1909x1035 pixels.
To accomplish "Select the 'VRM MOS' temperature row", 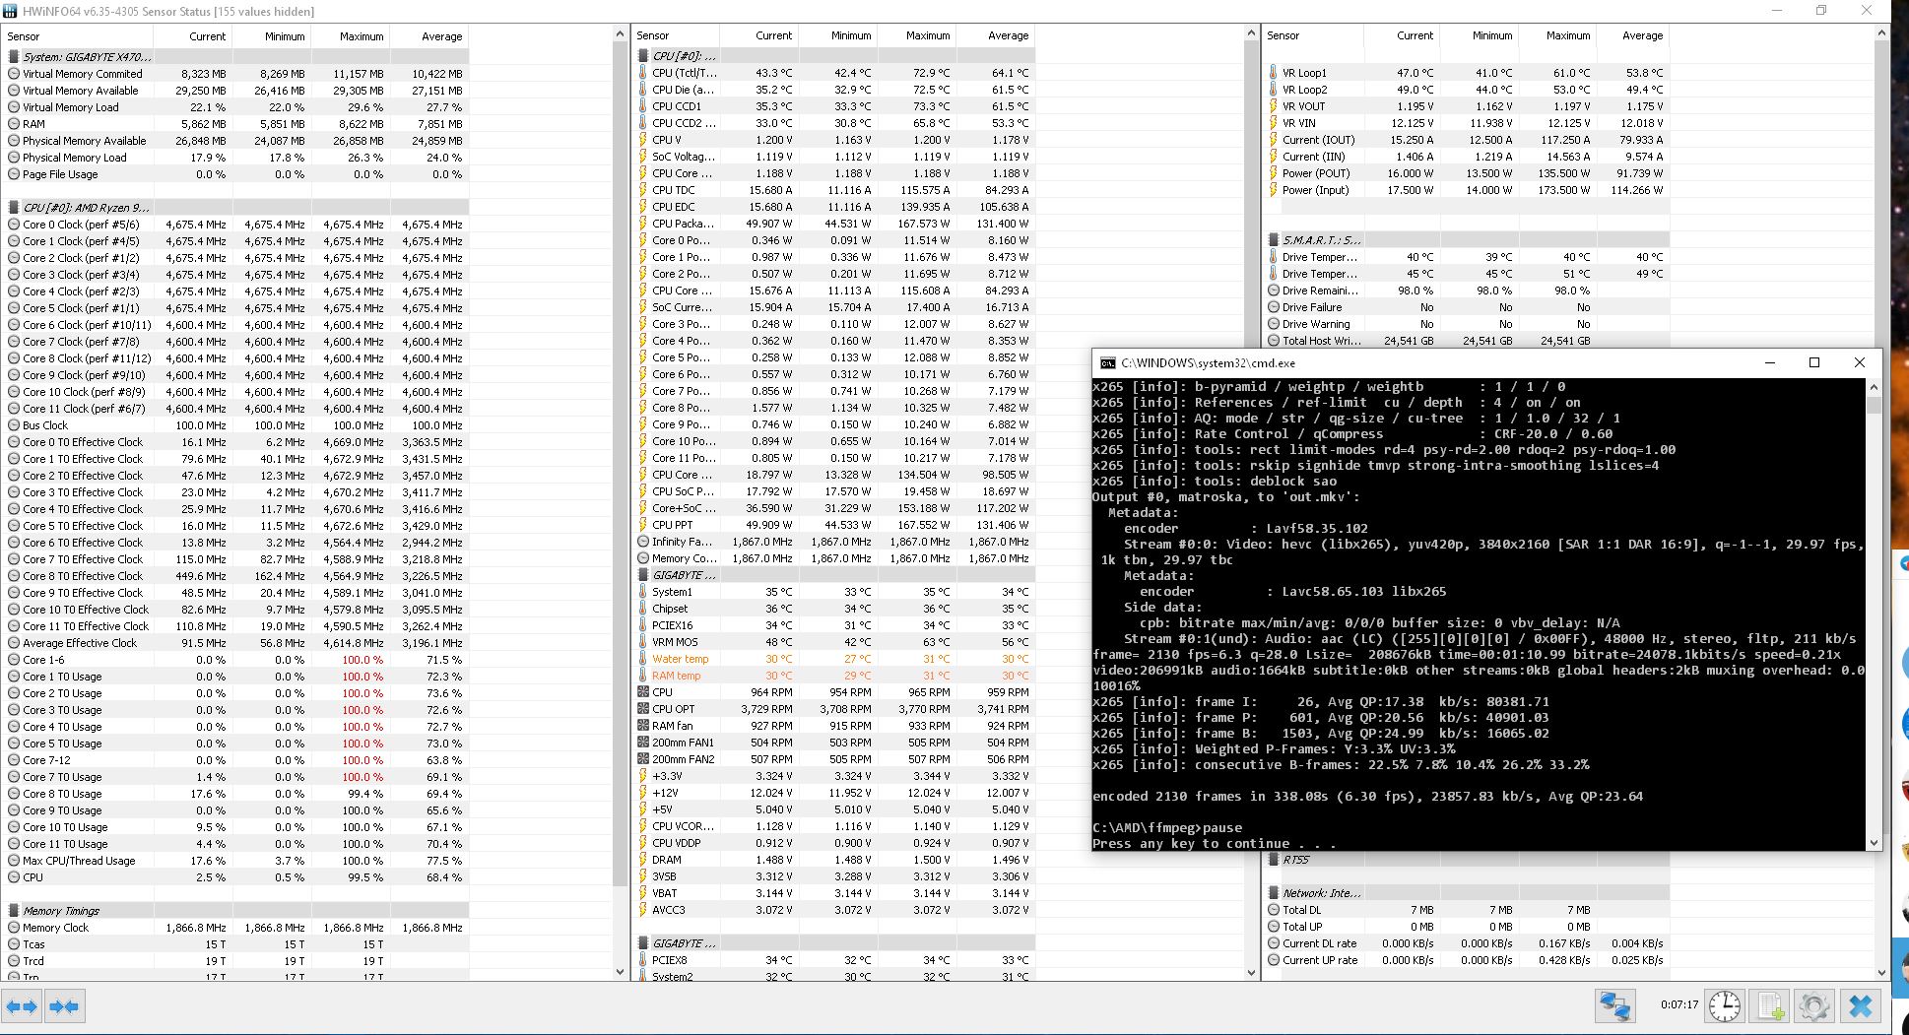I will tap(835, 642).
